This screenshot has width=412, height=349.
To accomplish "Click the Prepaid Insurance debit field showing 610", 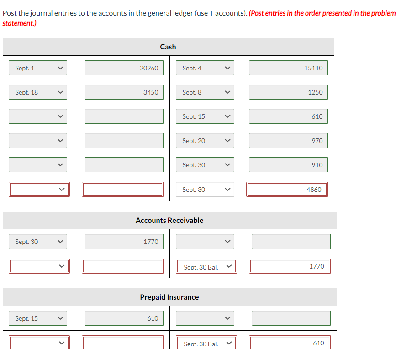I will click(124, 318).
